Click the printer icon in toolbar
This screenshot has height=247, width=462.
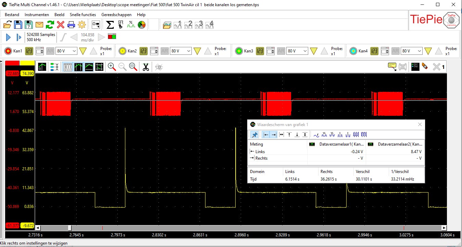tap(71, 25)
